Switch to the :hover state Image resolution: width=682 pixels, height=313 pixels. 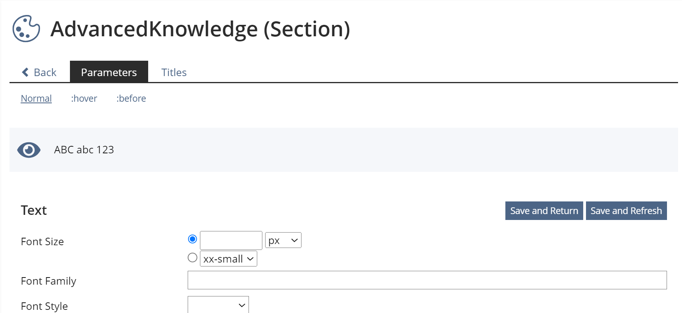click(x=84, y=99)
